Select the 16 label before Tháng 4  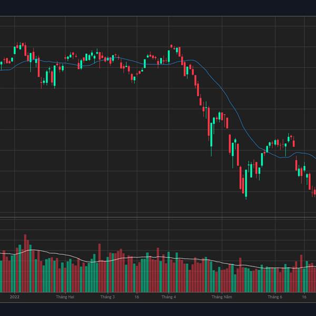[136, 297]
